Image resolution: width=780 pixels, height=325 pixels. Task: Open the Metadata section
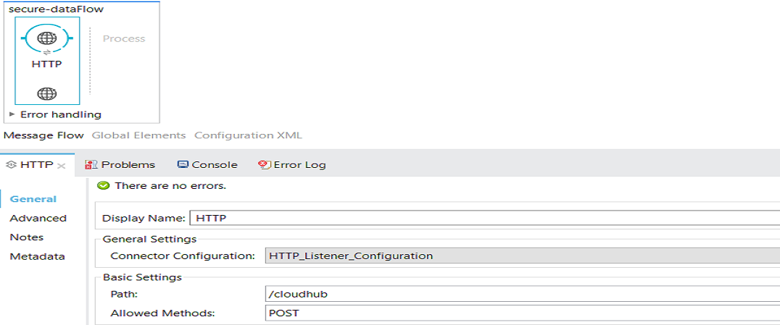coord(37,256)
